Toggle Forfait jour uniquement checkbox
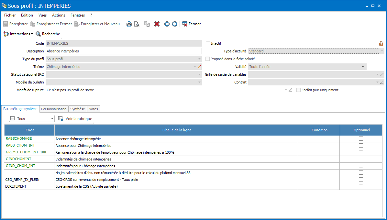 [x=298, y=90]
